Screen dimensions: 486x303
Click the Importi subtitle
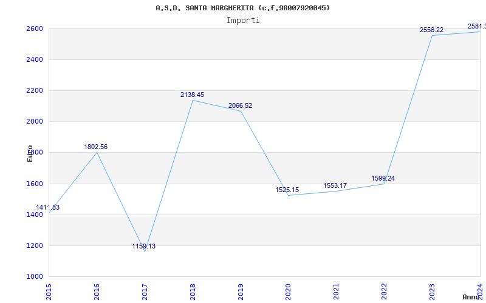pos(243,21)
